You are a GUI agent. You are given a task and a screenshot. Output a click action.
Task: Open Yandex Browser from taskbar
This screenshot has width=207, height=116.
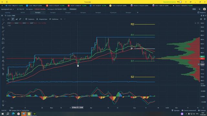click(x=18, y=114)
